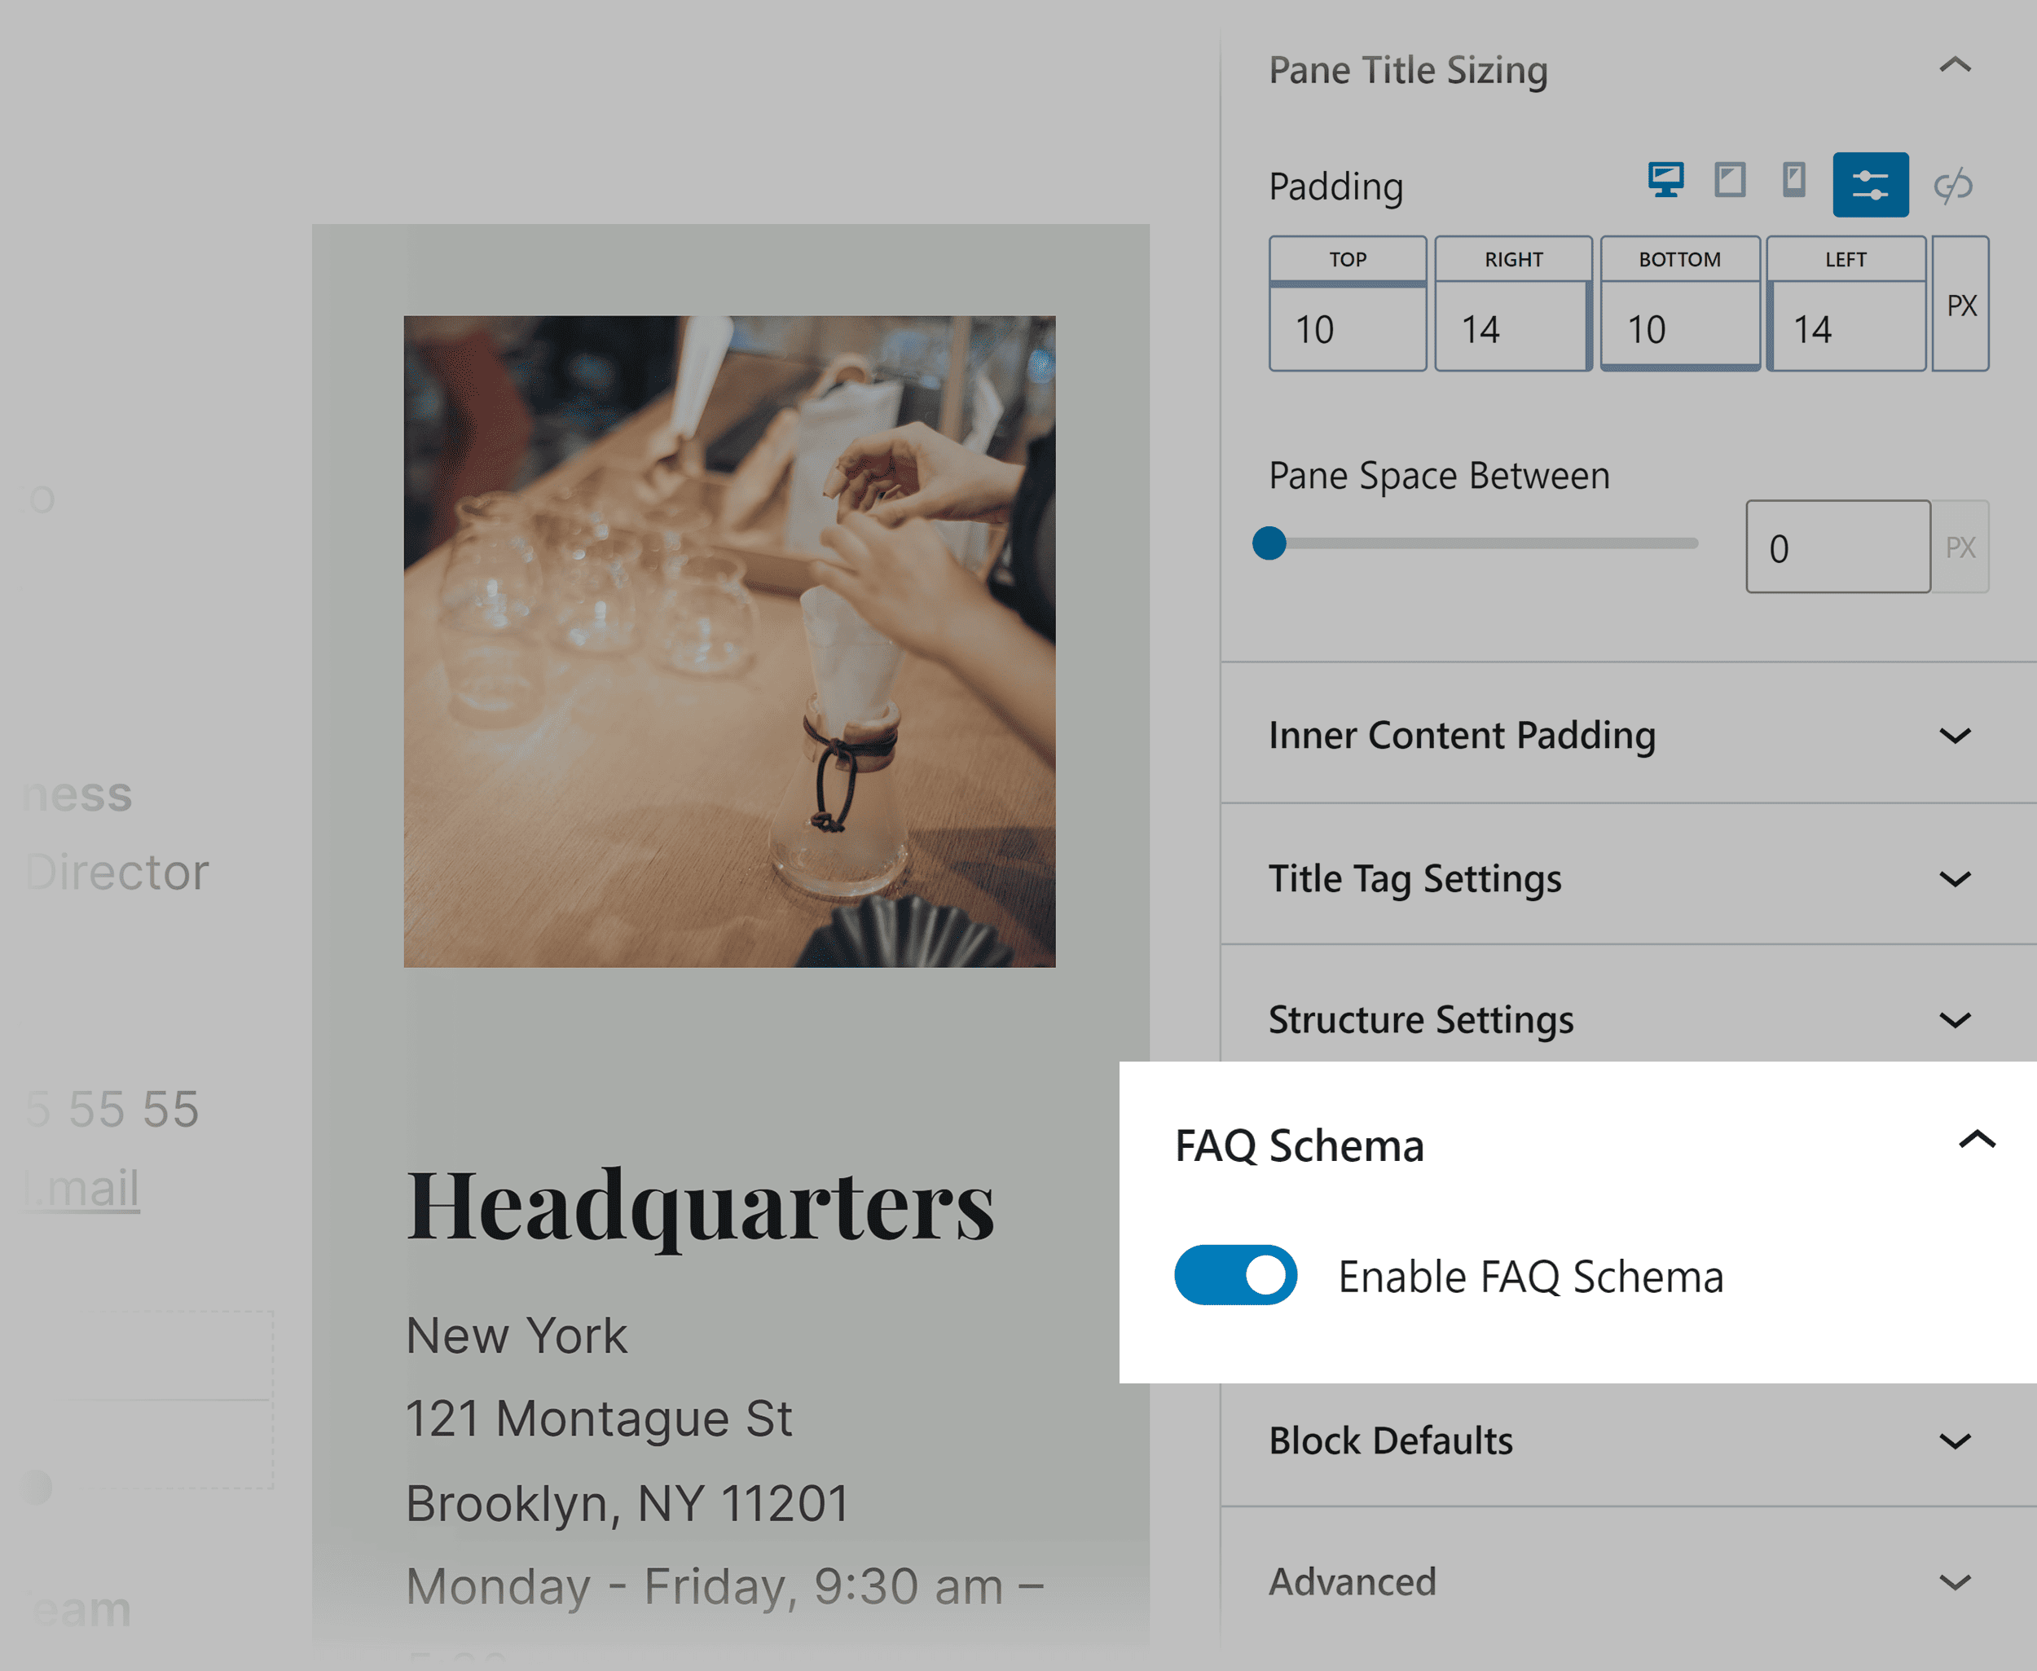The width and height of the screenshot is (2037, 1671).
Task: Select mobile device icon for padding
Action: coord(1793,181)
